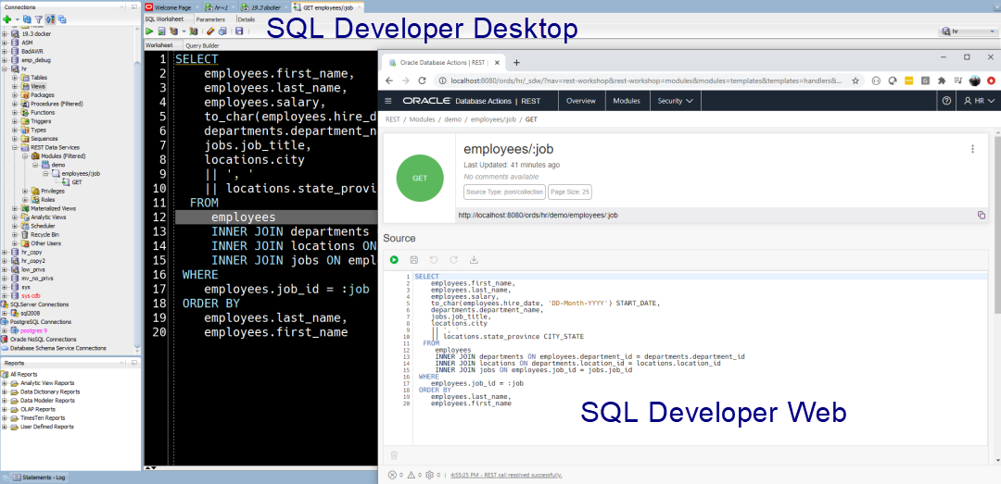This screenshot has height=484, width=1001.
Task: Click the demo breadcrumb link
Action: pos(452,119)
